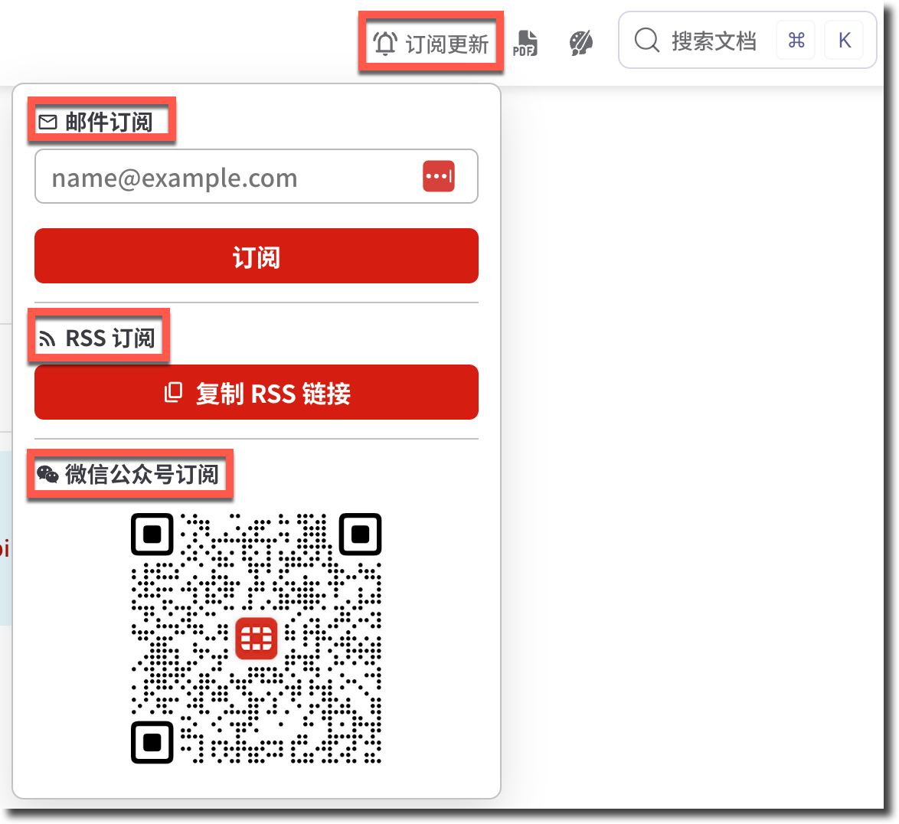899x824 pixels.
Task: Click the RSS 订阅 heading text
Action: [x=110, y=338]
